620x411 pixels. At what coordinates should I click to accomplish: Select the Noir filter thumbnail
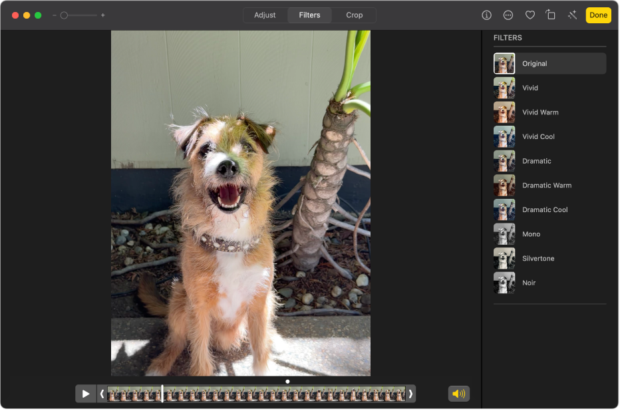click(504, 283)
